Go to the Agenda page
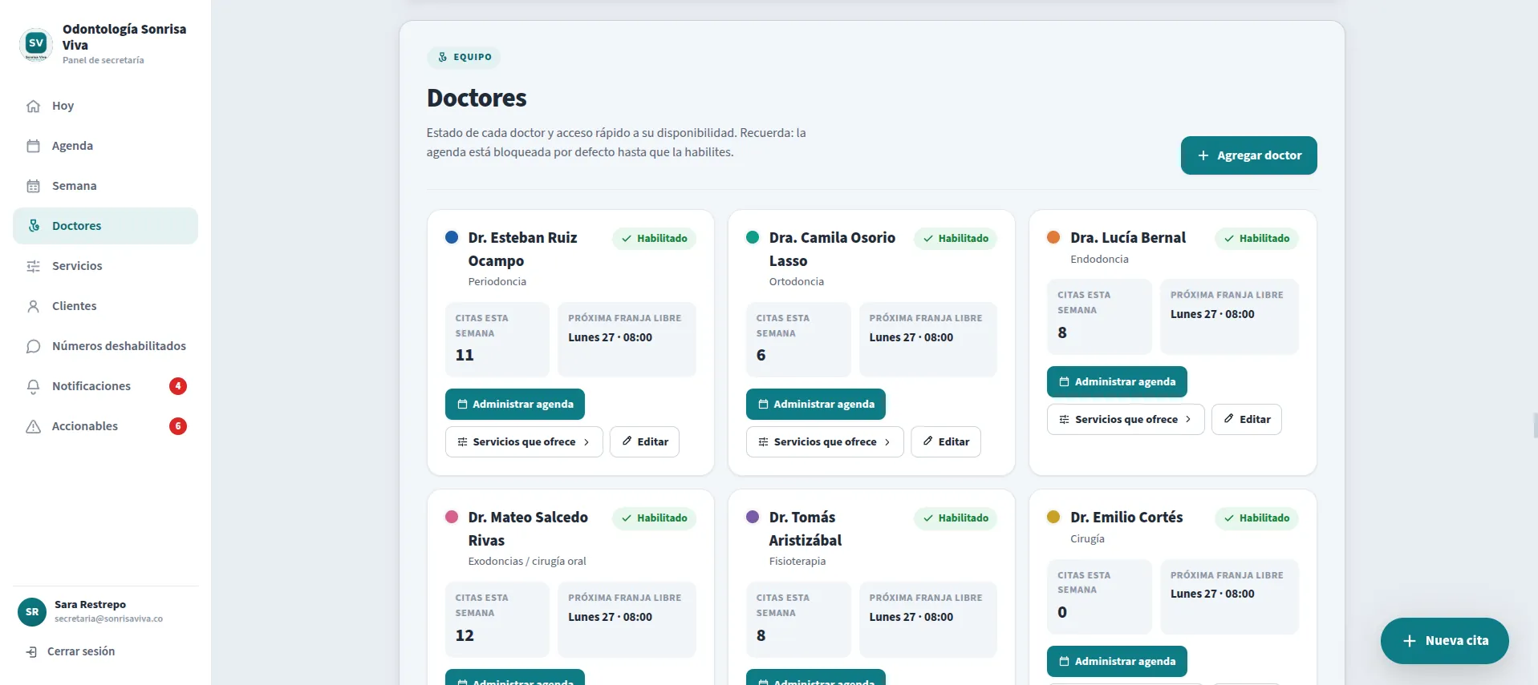This screenshot has width=1538, height=685. click(x=105, y=146)
